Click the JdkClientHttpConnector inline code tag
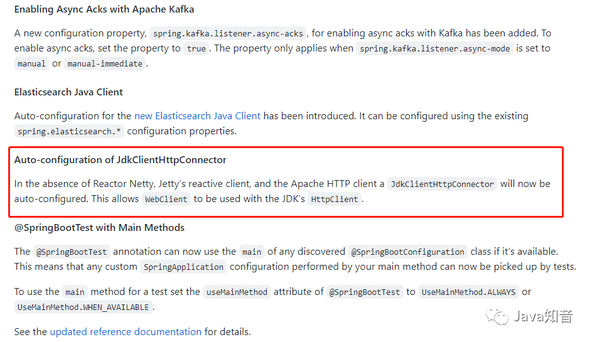Viewport: 592px width, 342px height. [442, 184]
